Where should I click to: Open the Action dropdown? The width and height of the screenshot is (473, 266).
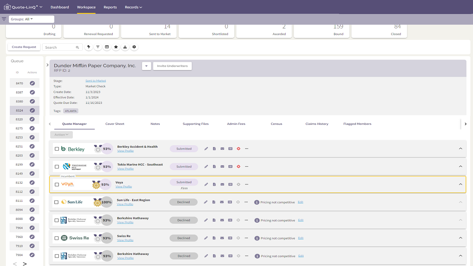(x=61, y=135)
